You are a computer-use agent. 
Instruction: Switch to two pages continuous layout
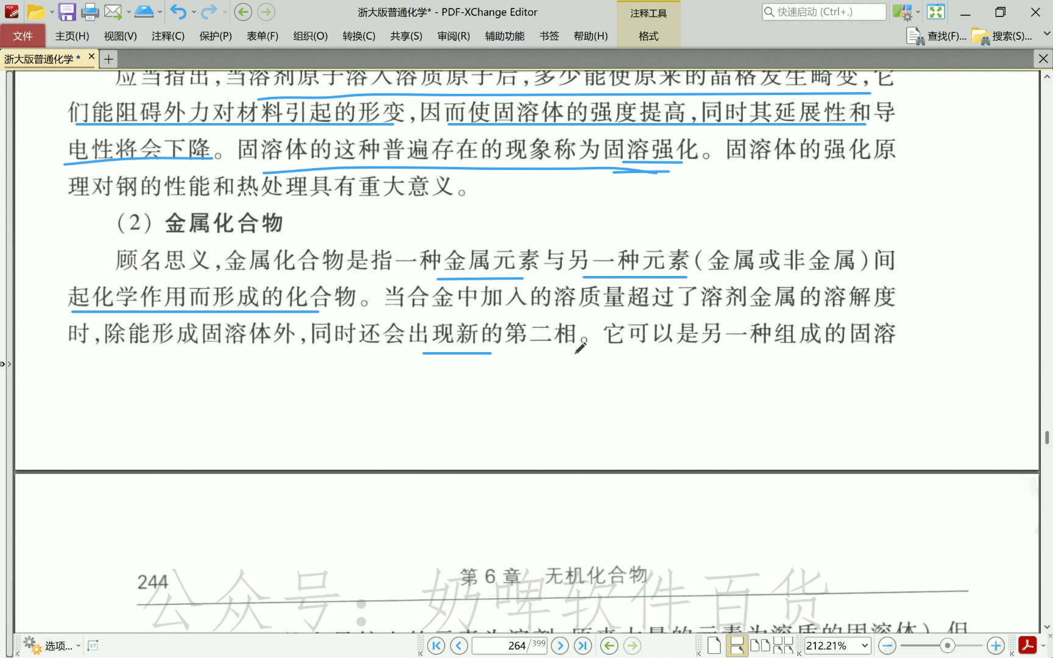(x=783, y=645)
